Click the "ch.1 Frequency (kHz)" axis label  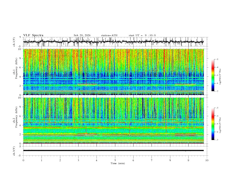point(15,68)
